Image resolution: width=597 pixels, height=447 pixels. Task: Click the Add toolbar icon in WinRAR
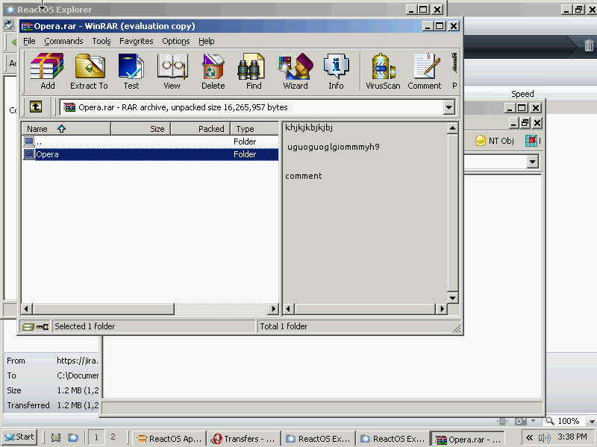pyautogui.click(x=47, y=71)
